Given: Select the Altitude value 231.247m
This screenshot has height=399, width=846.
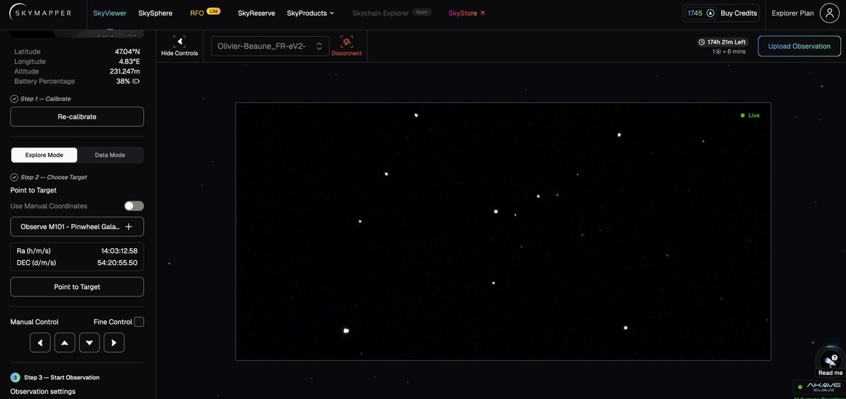Looking at the screenshot, I should click(x=124, y=71).
